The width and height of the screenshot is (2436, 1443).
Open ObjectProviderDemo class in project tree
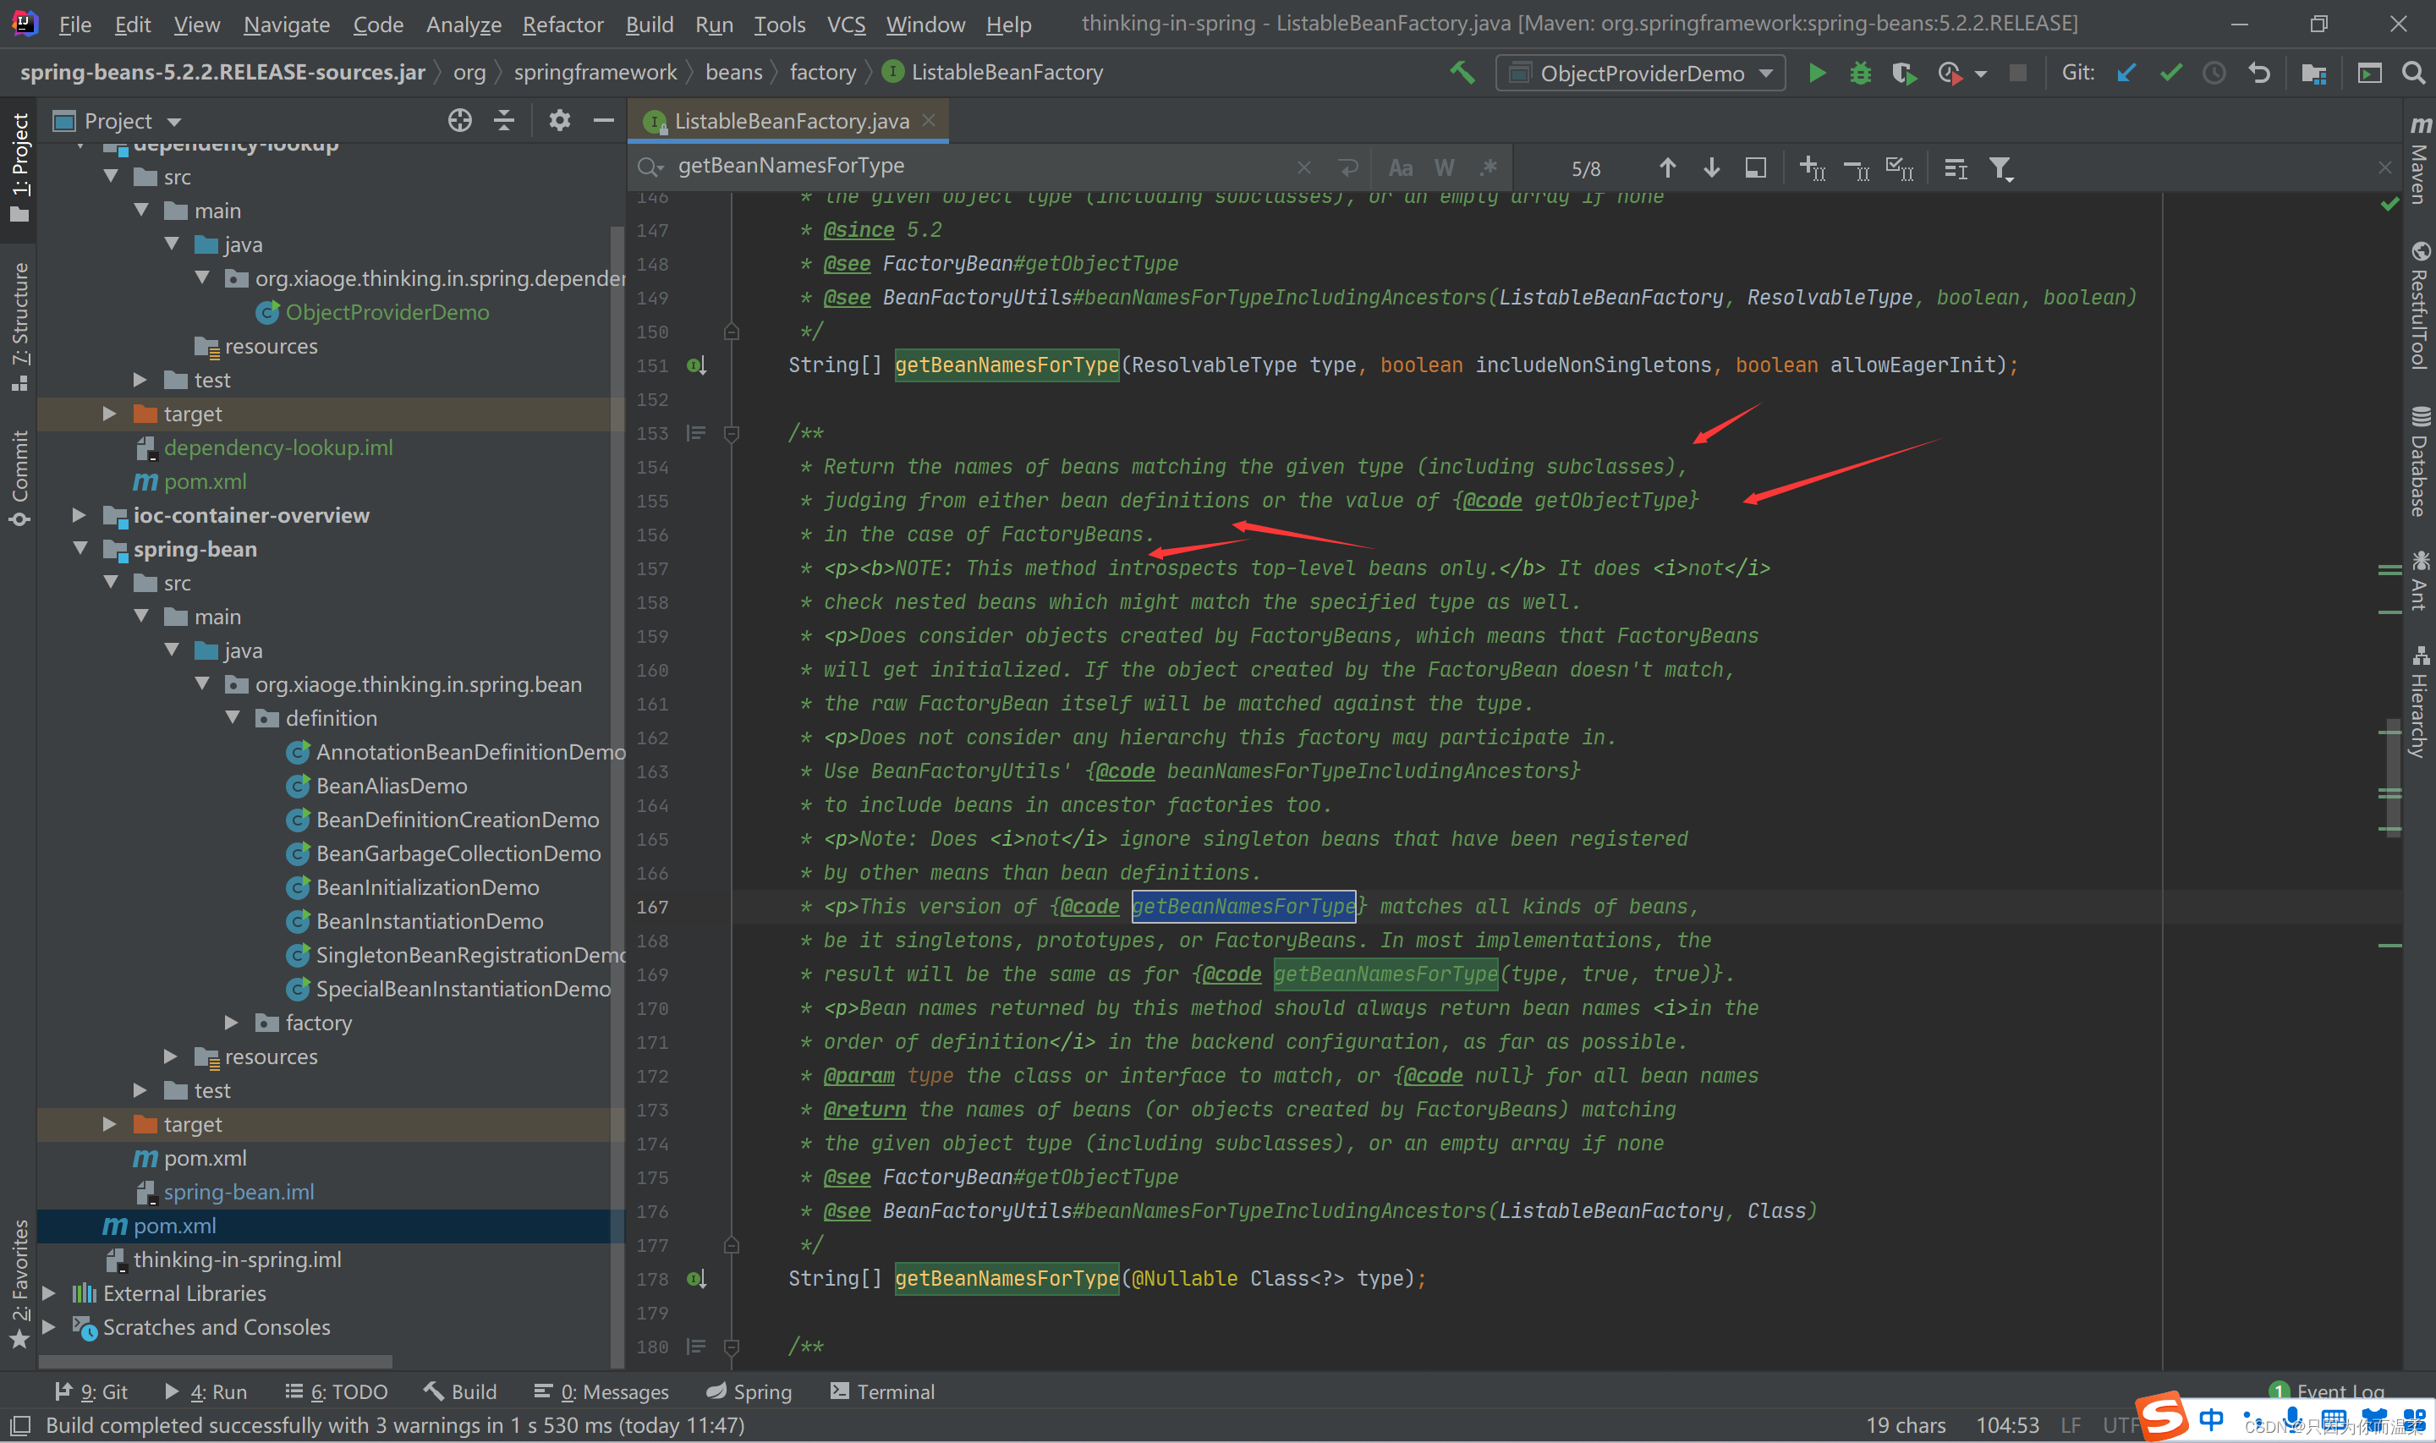click(x=387, y=312)
